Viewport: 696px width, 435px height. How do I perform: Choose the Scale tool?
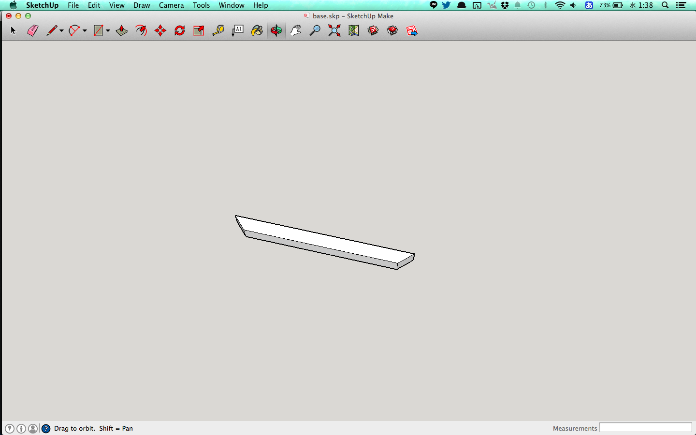199,31
